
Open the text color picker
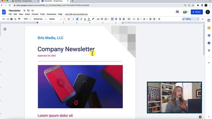[x=89, y=19]
